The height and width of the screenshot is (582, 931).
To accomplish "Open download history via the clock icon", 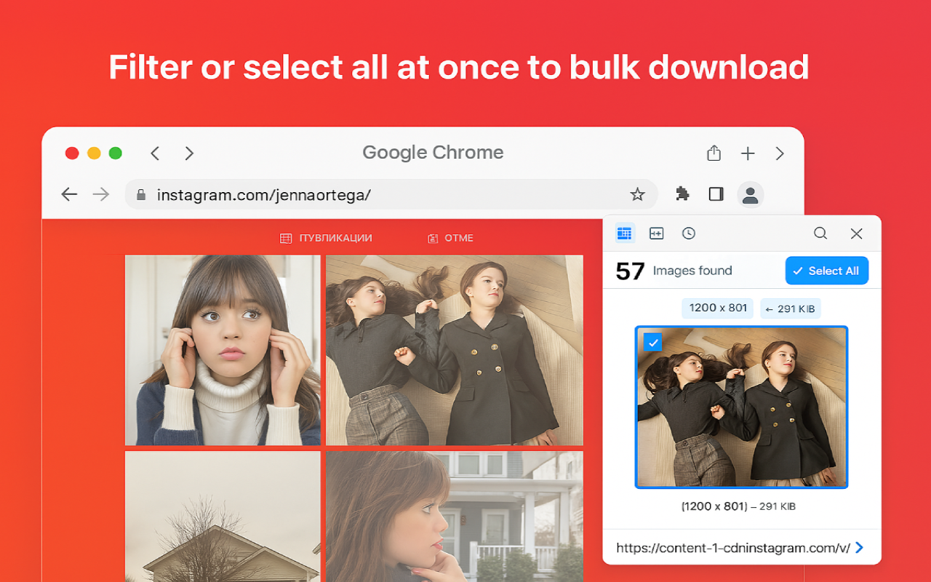I will click(688, 233).
